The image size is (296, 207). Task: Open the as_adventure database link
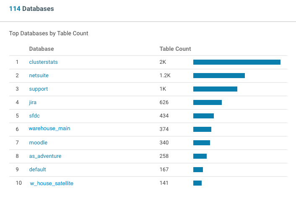tap(45, 156)
